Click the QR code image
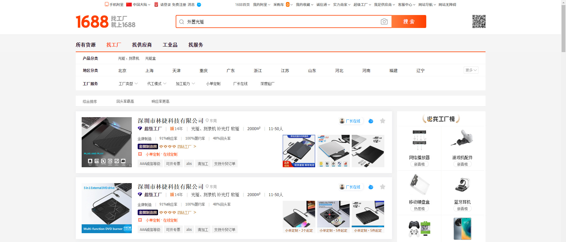The image size is (566, 242). tap(479, 21)
